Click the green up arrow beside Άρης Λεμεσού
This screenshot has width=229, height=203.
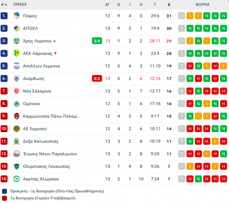[x=55, y=41]
